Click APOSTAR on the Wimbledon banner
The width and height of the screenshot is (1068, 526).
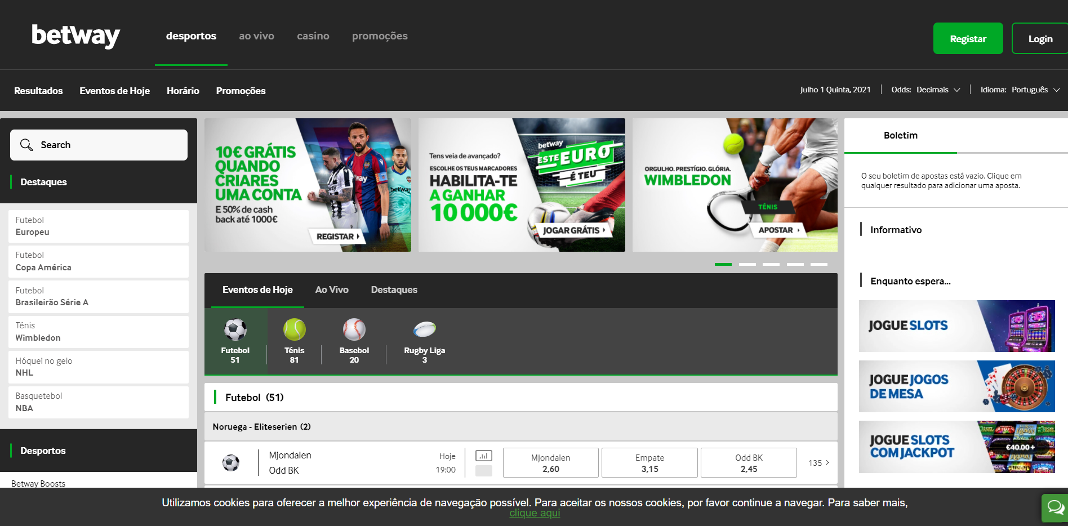click(778, 230)
